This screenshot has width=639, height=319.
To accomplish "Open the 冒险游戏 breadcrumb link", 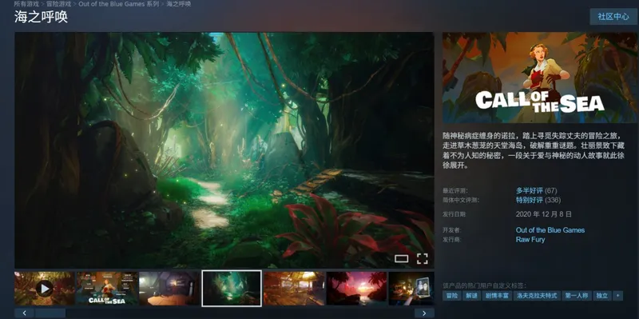I will pyautogui.click(x=58, y=4).
